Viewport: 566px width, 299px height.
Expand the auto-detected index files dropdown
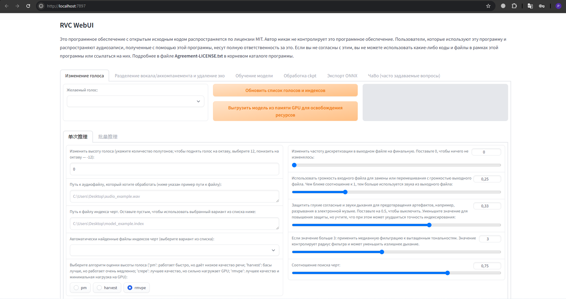pyautogui.click(x=175, y=250)
